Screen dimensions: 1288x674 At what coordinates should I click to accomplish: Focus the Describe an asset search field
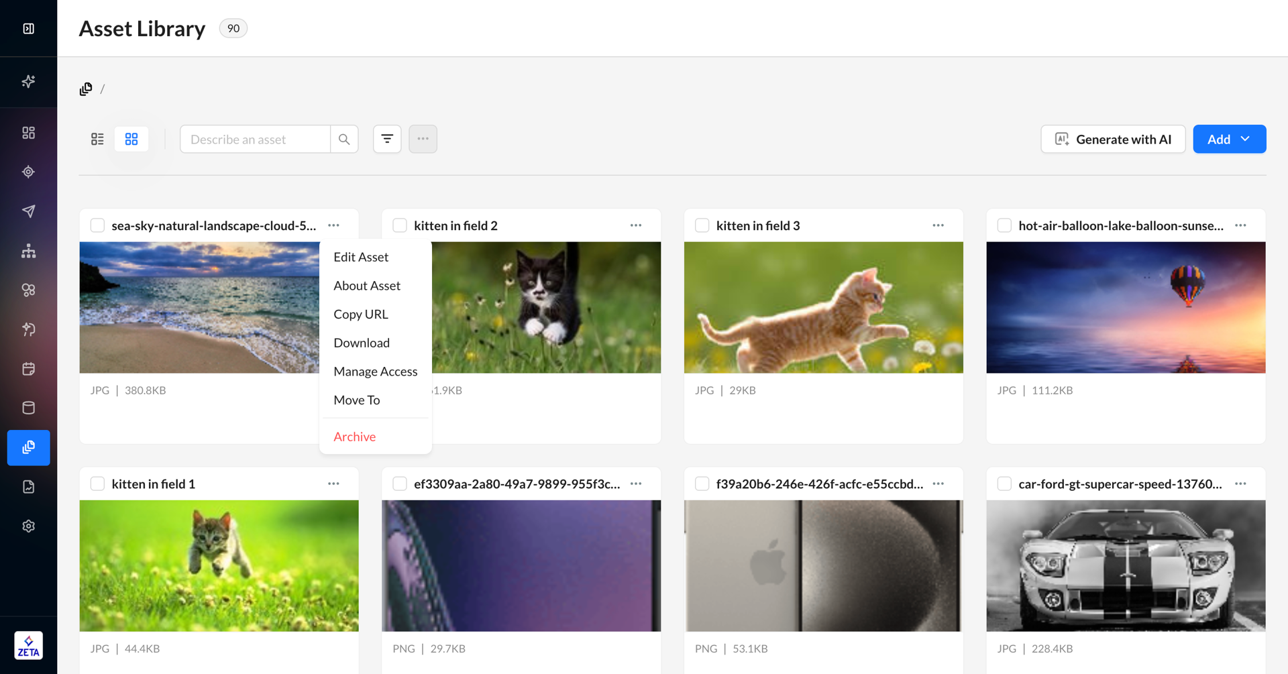(255, 139)
